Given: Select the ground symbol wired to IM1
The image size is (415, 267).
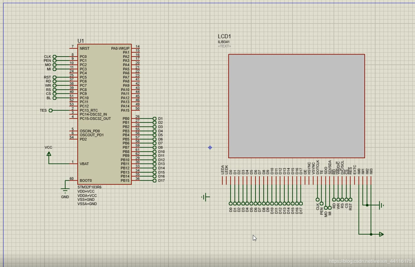Looking at the screenshot, I should [x=381, y=205].
